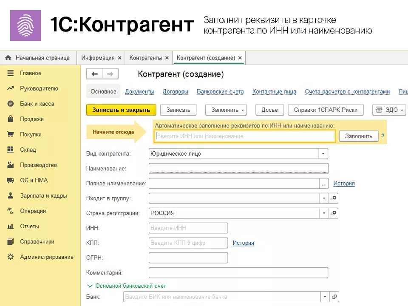Open the bank form icon next to Банк field
The height and width of the screenshot is (306, 408).
334,297
